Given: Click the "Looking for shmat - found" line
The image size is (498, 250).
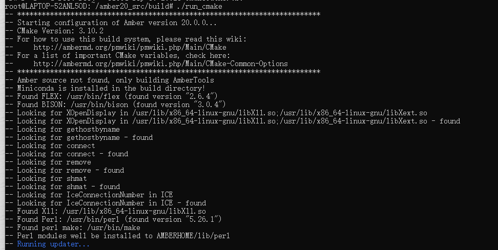Looking at the screenshot, I should (68, 186).
